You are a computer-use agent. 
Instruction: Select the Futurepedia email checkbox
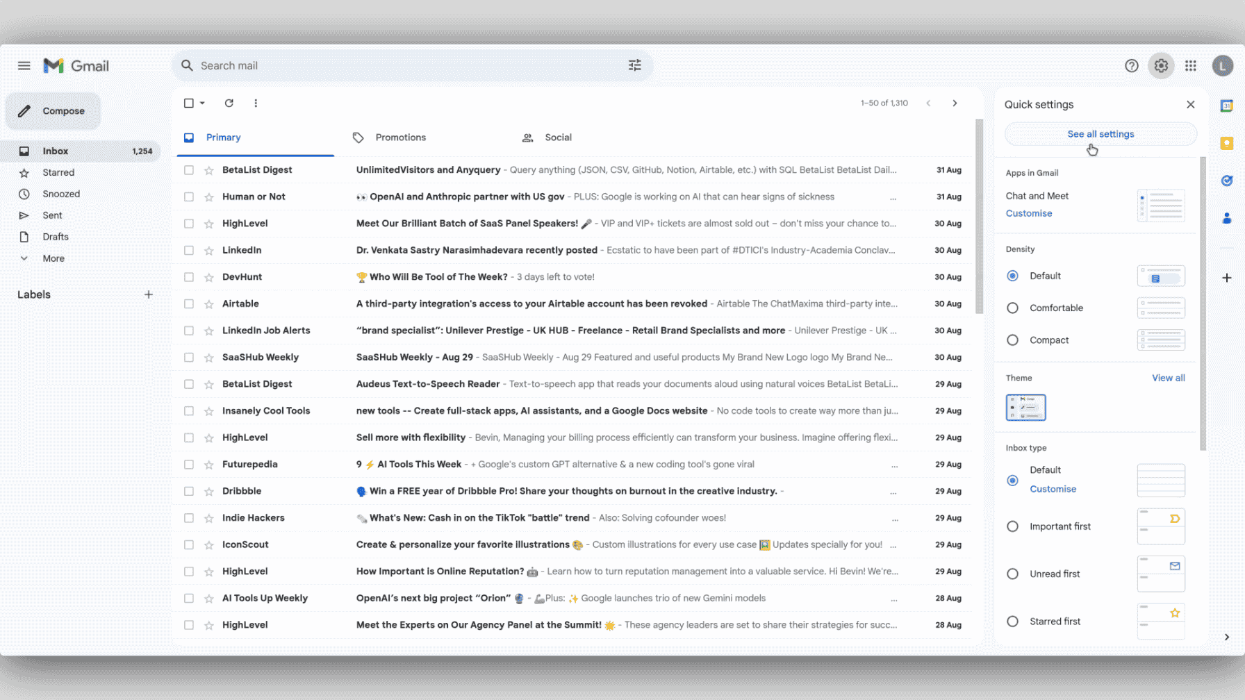189,465
